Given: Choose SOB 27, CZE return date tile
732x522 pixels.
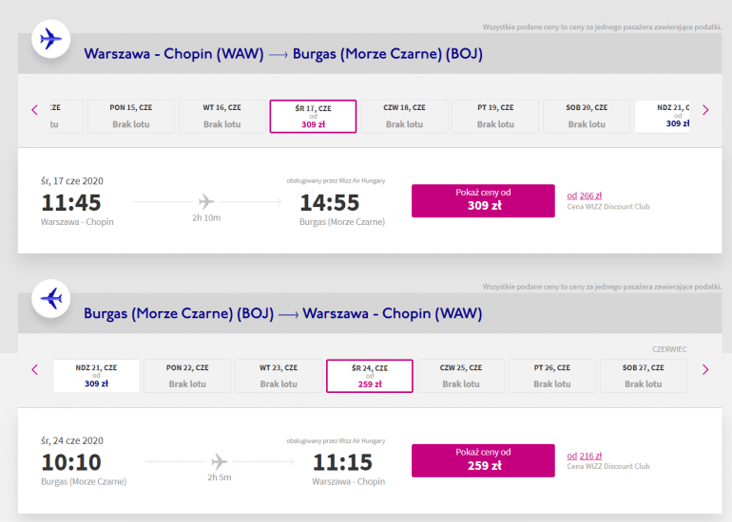Looking at the screenshot, I should [644, 376].
